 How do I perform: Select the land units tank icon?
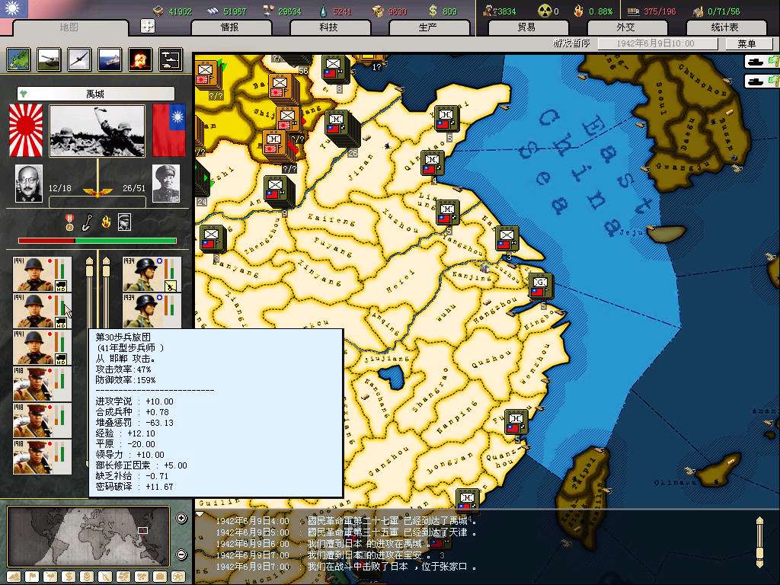coord(50,59)
